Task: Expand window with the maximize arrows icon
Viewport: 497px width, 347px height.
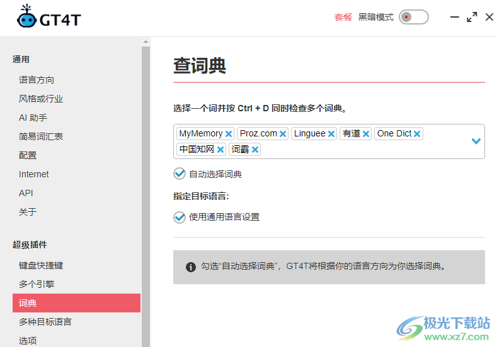Action: (x=472, y=17)
